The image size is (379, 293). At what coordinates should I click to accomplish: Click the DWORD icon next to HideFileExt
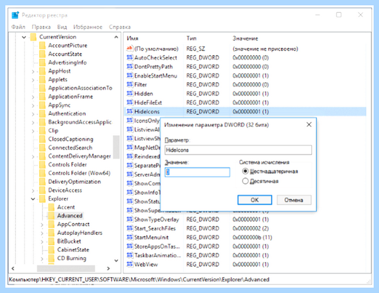(x=129, y=102)
